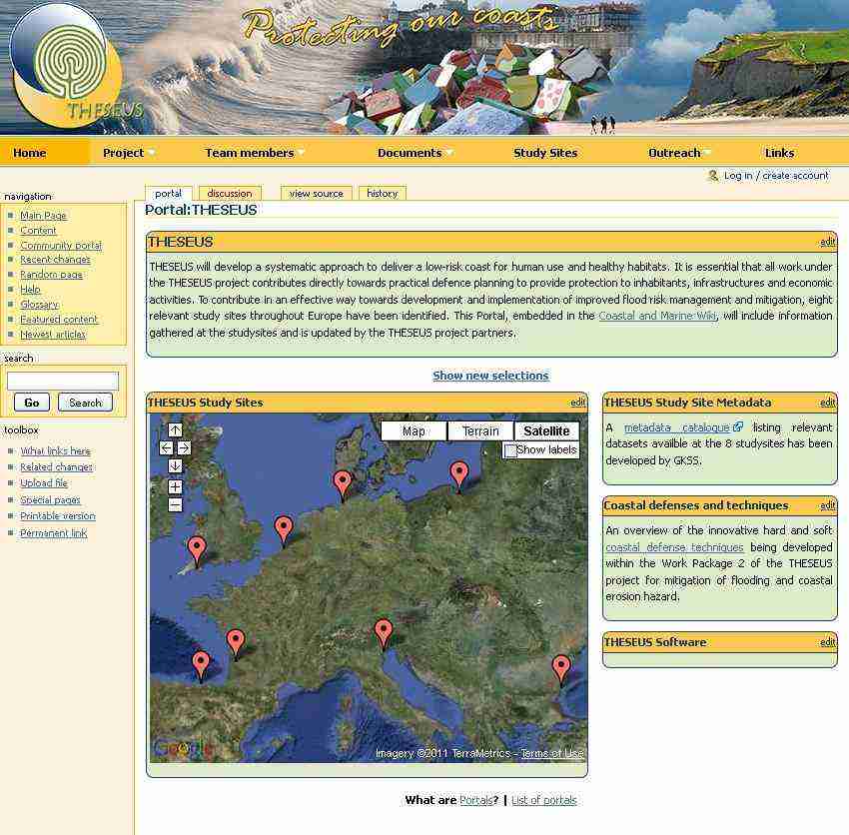Switch the map to Terrain view
The image size is (849, 835).
tap(480, 431)
